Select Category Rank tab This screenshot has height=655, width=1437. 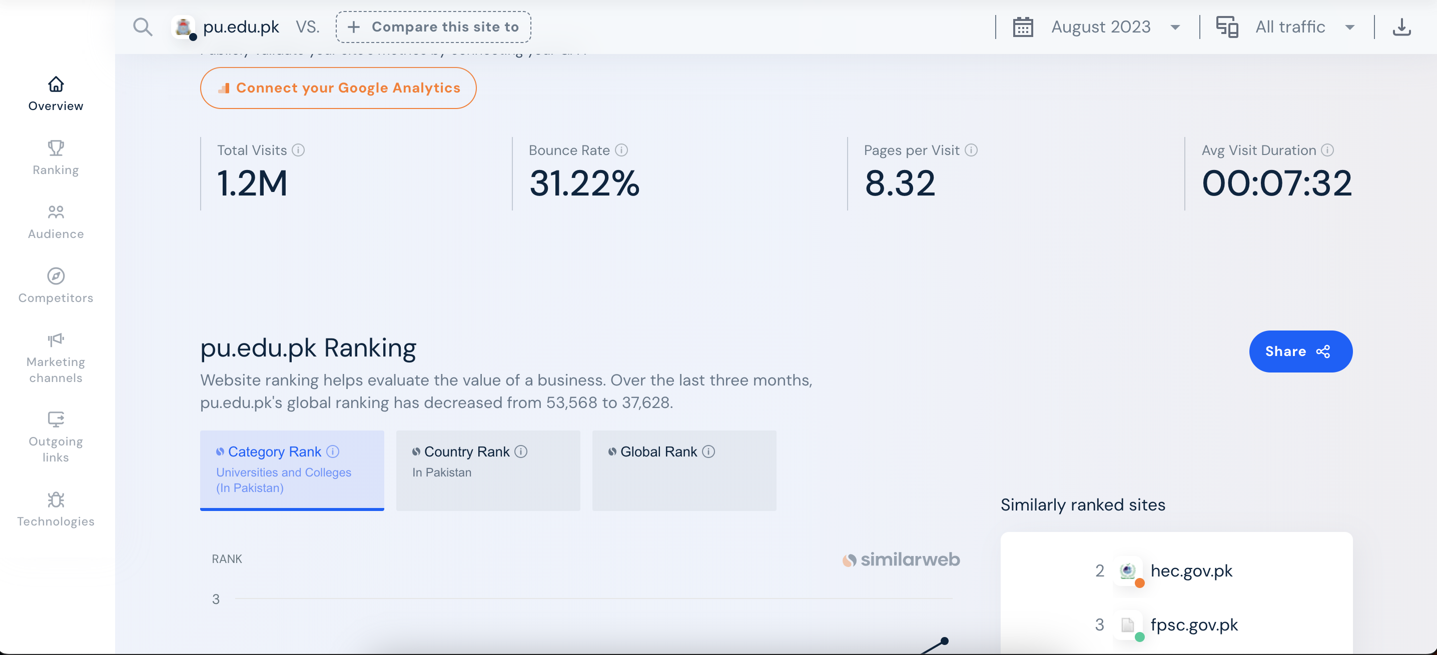point(292,469)
